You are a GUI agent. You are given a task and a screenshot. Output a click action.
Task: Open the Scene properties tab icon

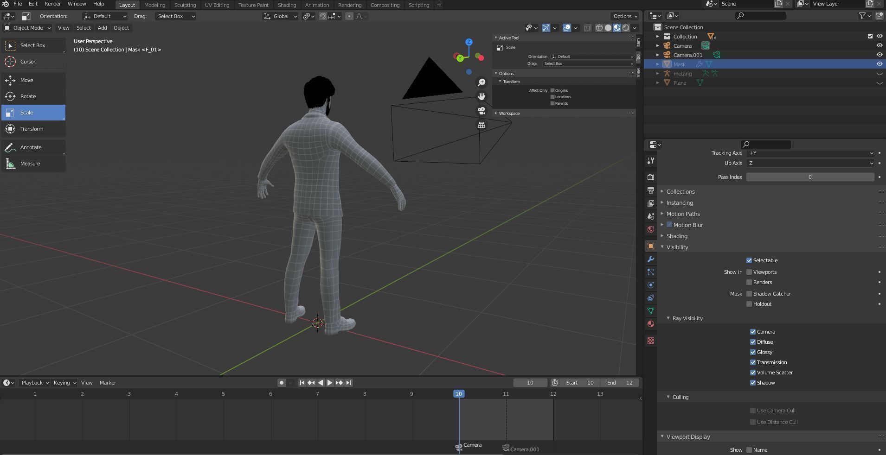click(651, 216)
